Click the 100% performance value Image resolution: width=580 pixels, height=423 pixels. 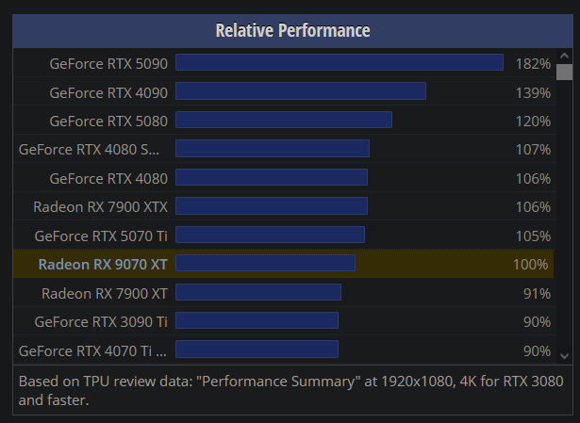(x=530, y=265)
